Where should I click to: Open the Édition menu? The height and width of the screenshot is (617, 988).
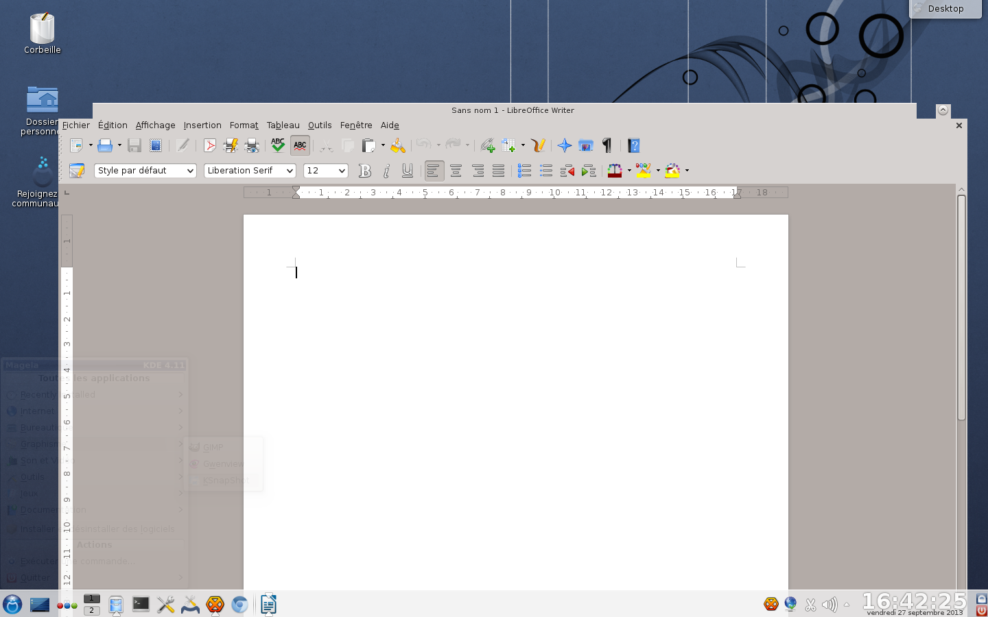pyautogui.click(x=113, y=125)
